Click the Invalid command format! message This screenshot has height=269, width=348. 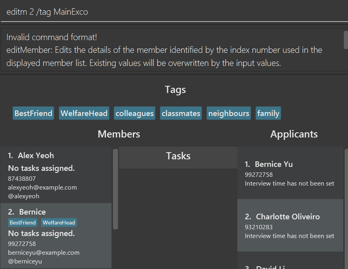(x=52, y=37)
